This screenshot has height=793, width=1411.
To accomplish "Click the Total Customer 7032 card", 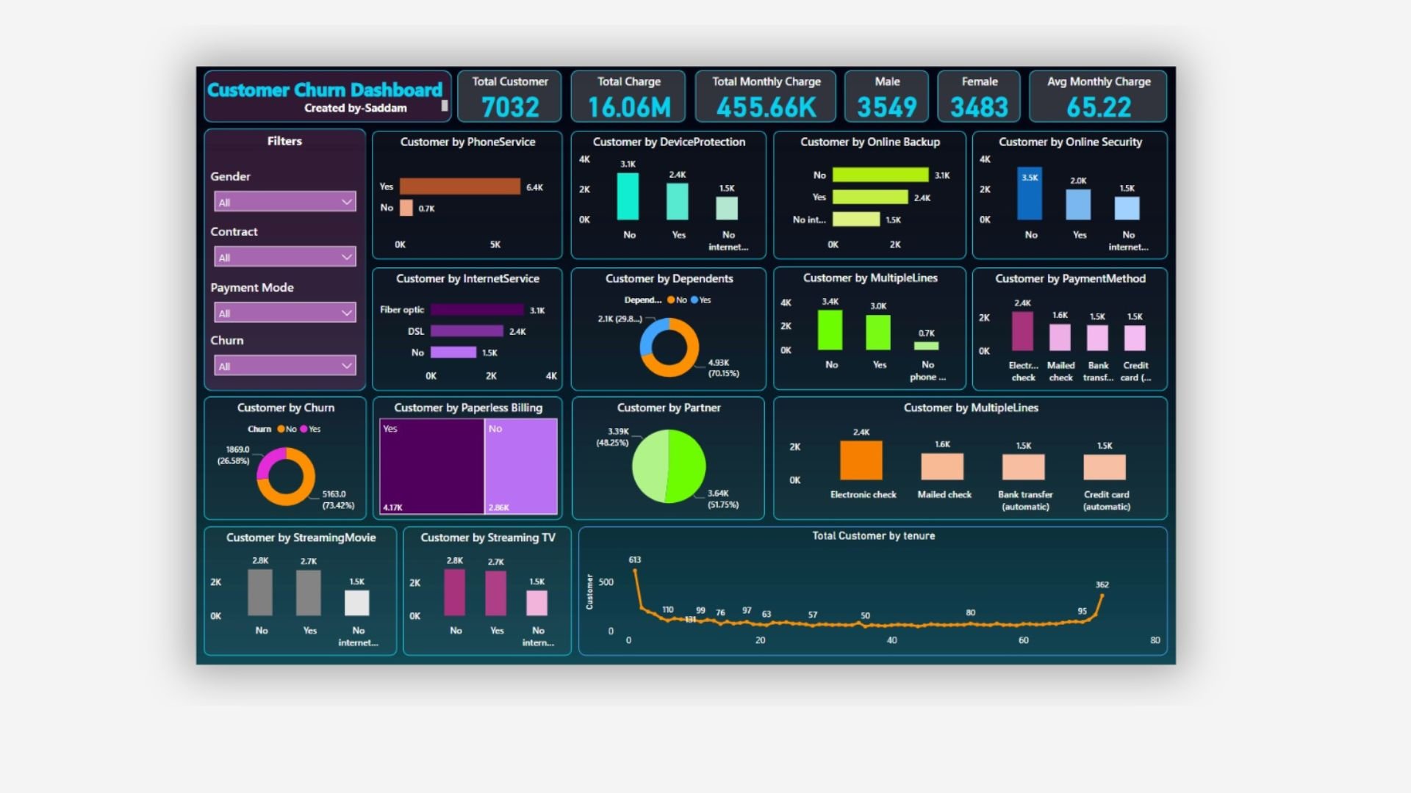I will tap(509, 96).
